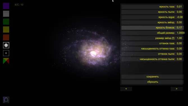Click the сбросить button
Image resolution: width=188 pixels, height=106 pixels.
(x=153, y=82)
